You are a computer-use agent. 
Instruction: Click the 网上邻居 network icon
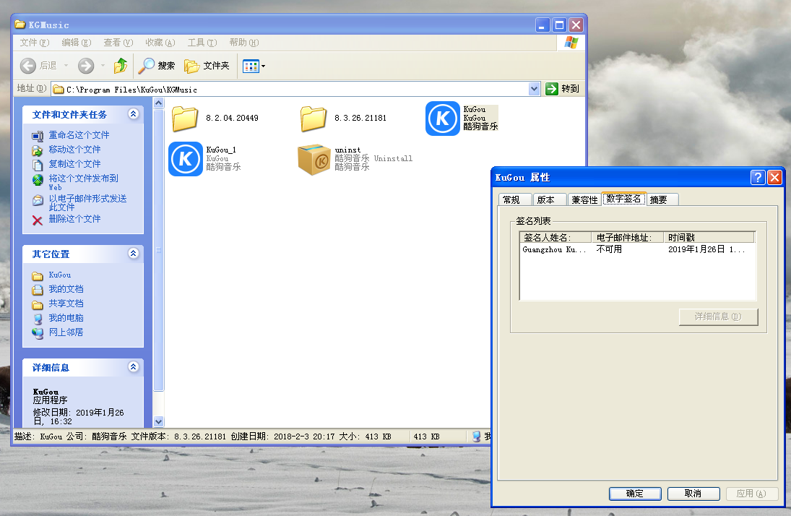pyautogui.click(x=38, y=333)
